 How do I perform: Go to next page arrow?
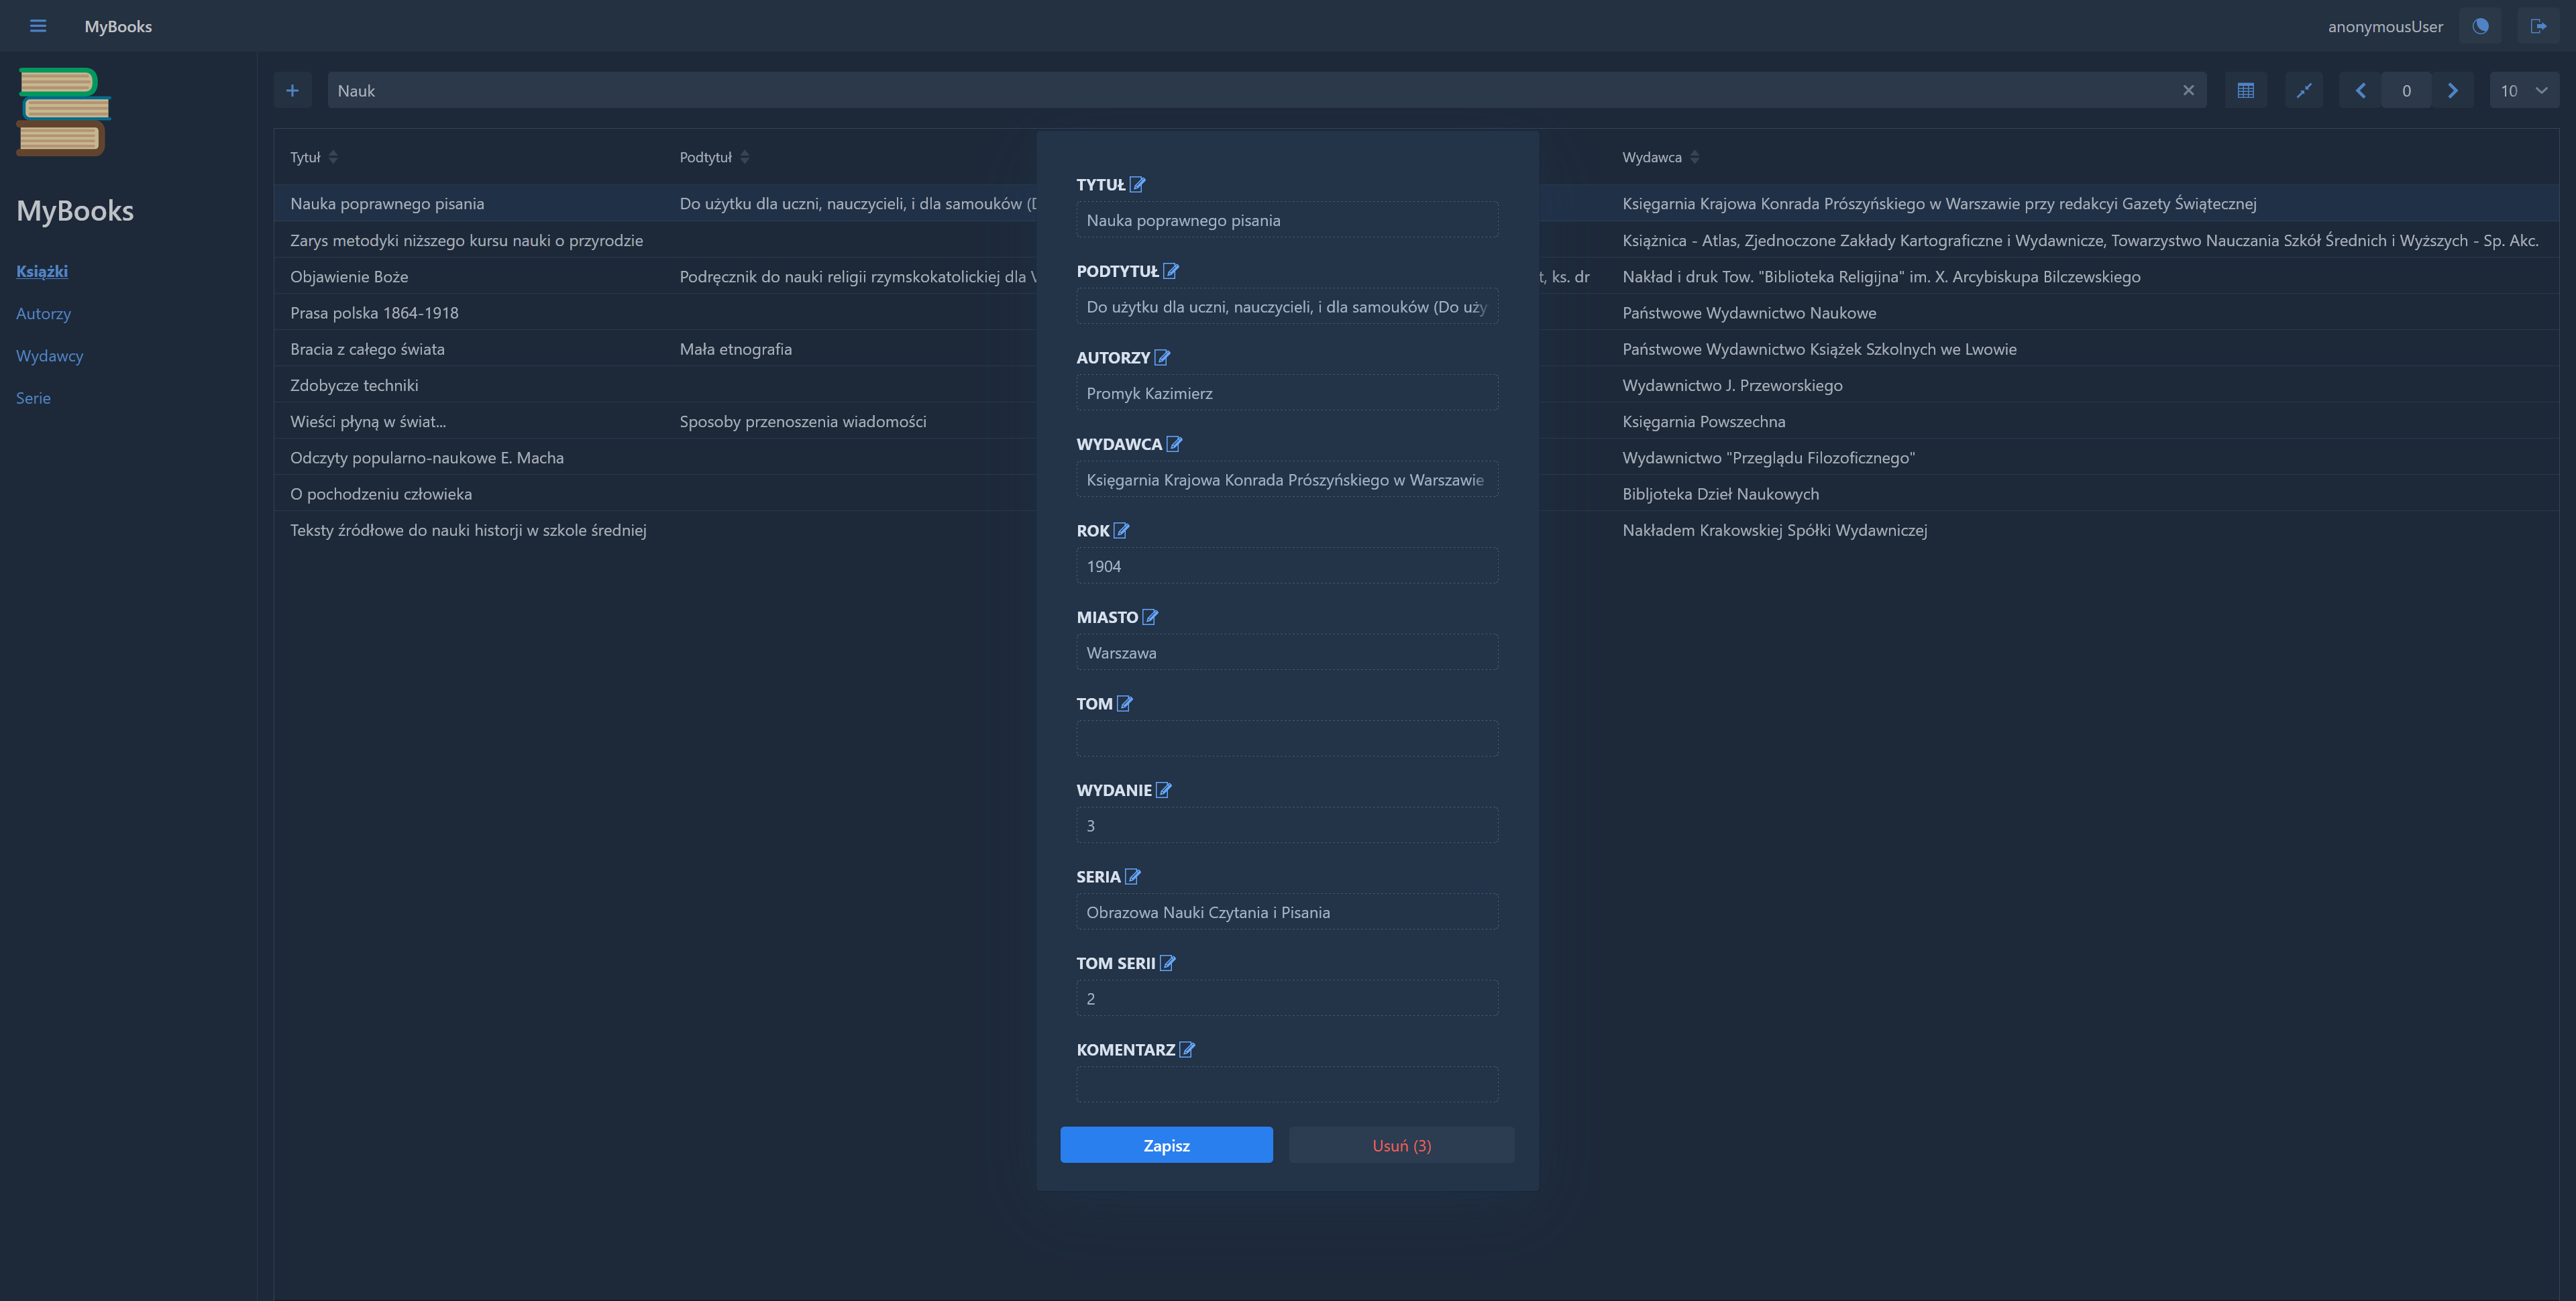(x=2452, y=90)
